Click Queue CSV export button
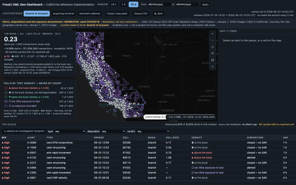This screenshot has width=296, height=185. (x=141, y=14)
